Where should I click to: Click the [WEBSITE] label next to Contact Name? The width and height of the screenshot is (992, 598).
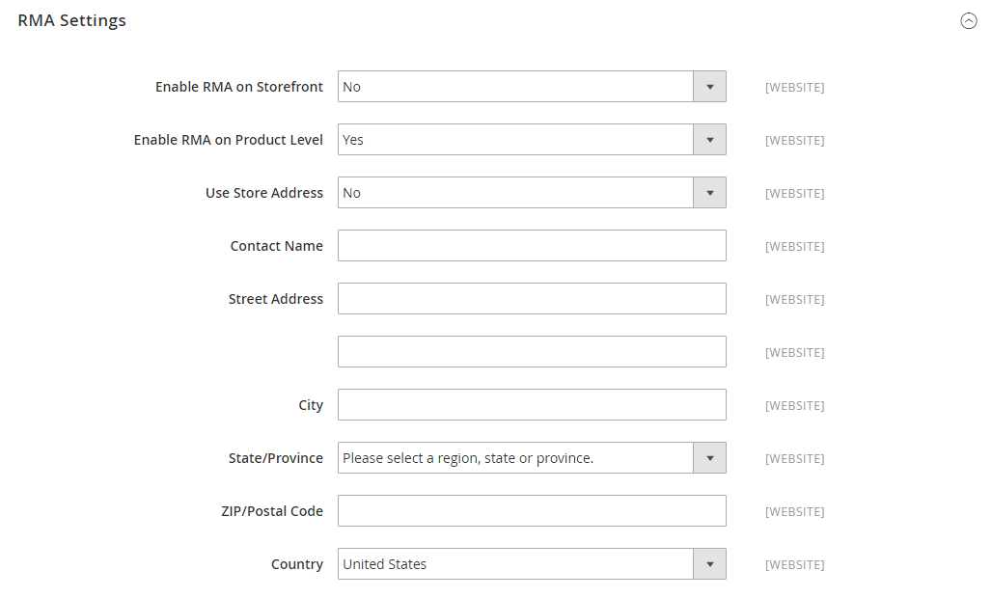coord(794,246)
